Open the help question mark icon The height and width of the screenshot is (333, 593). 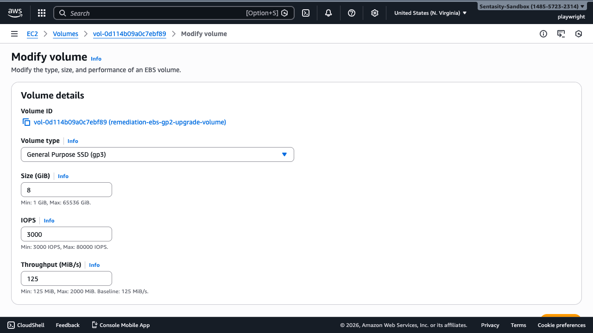(x=352, y=13)
